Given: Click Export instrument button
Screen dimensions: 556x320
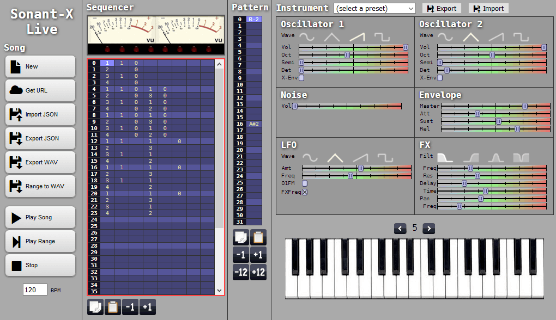Looking at the screenshot, I should (x=442, y=9).
